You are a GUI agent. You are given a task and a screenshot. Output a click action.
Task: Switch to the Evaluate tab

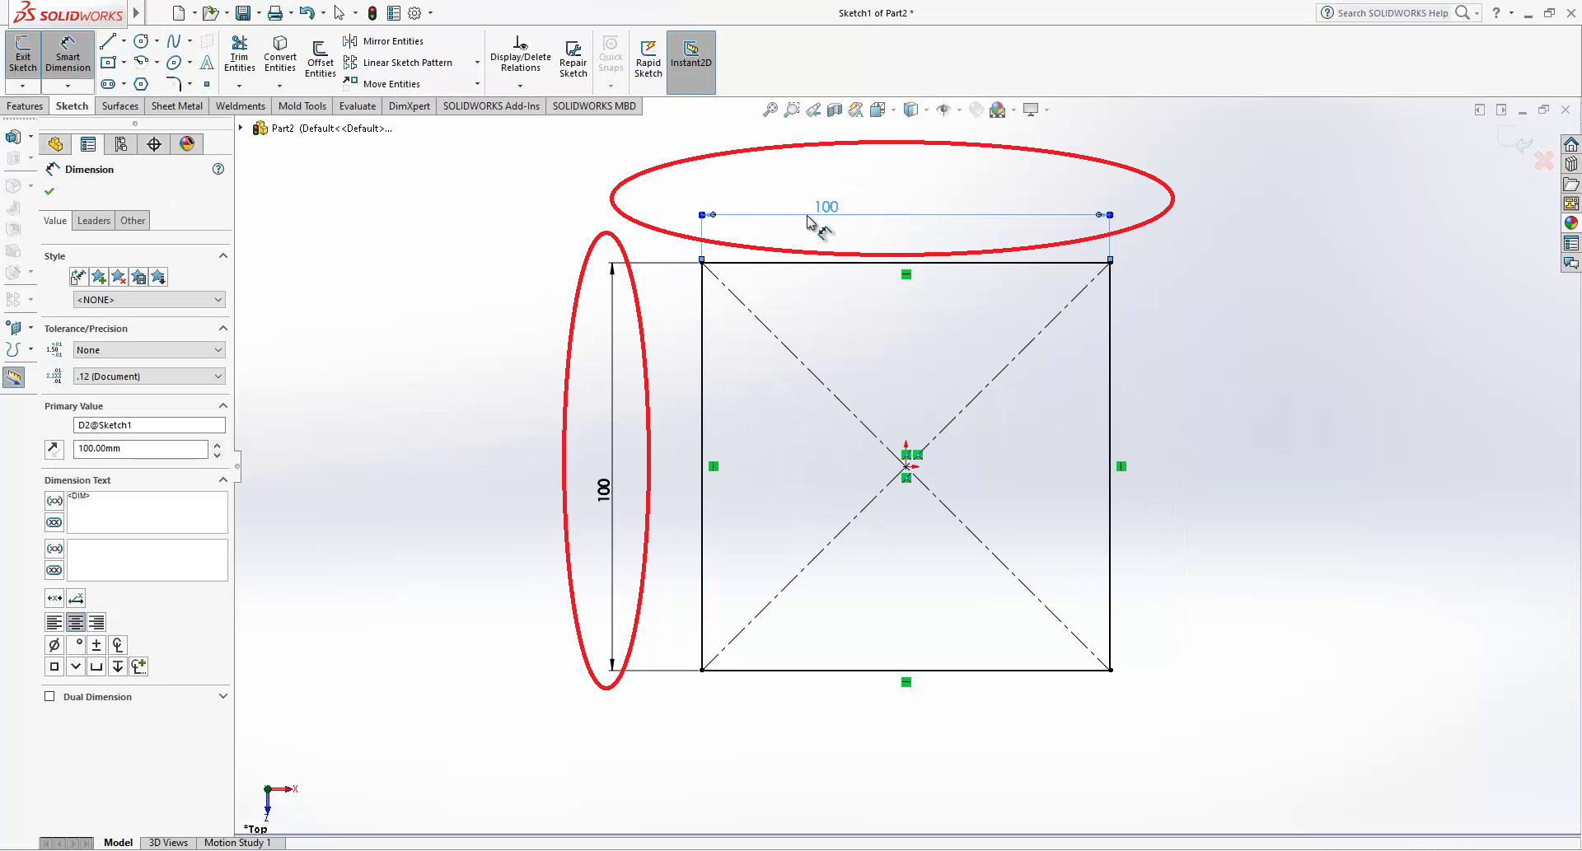[x=357, y=106]
